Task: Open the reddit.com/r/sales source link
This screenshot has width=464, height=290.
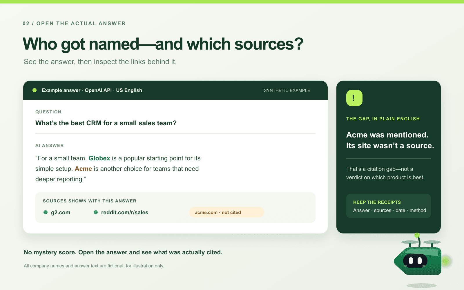Action: [125, 212]
